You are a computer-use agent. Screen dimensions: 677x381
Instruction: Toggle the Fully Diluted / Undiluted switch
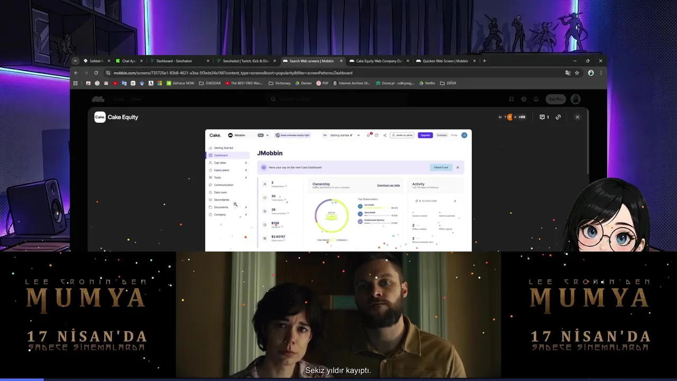click(x=333, y=240)
